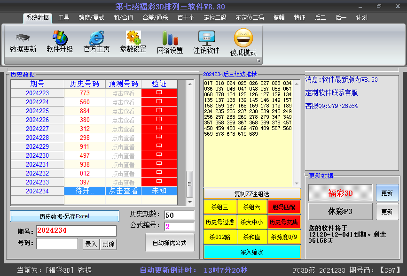The width and height of the screenshot is (407, 276).
Task: Open the 百十个 tab
Action: (x=186, y=18)
